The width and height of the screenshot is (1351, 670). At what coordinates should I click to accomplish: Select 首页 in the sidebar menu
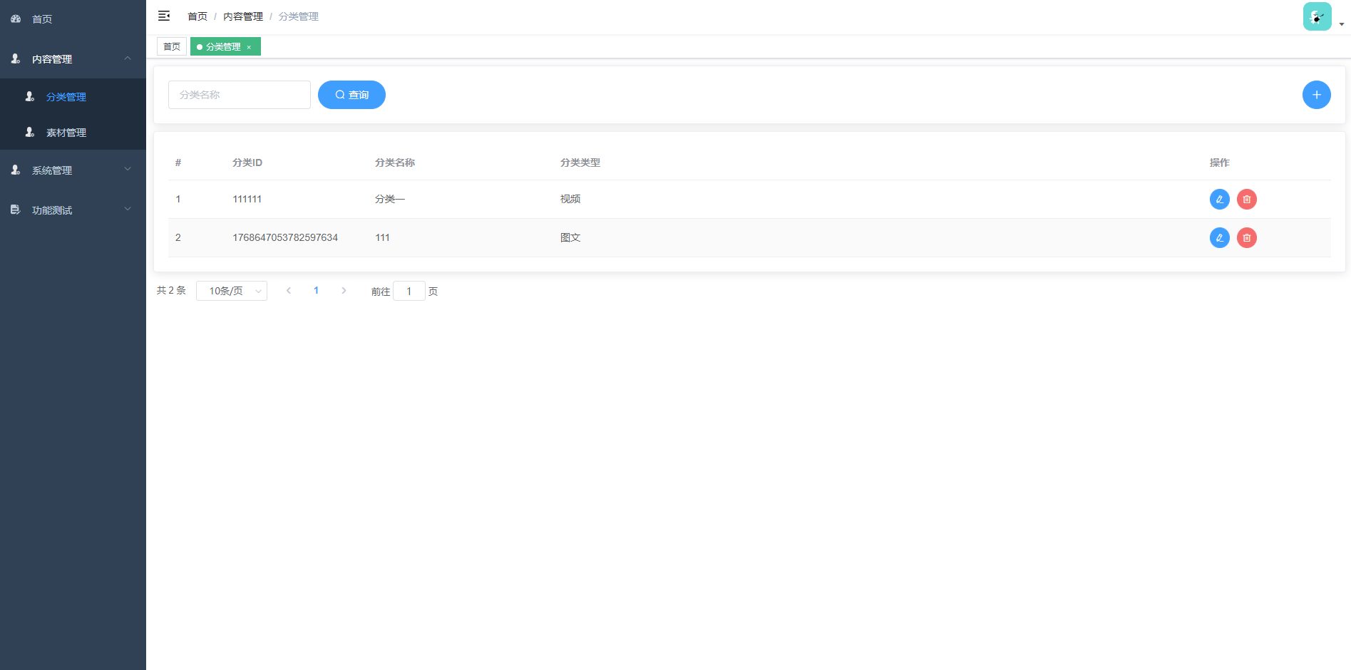coord(73,19)
